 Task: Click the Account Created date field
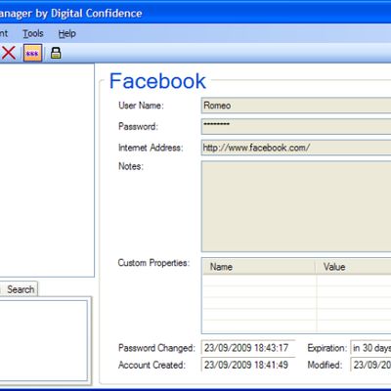point(248,365)
